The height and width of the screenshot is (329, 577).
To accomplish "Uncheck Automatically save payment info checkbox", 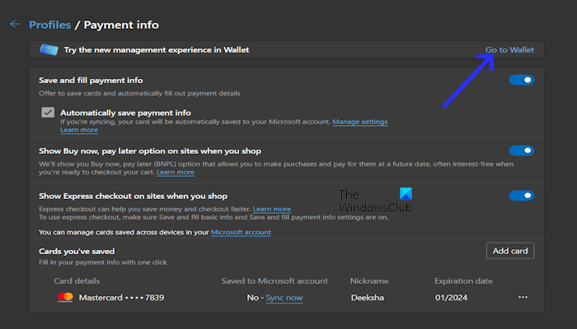I will (x=48, y=113).
